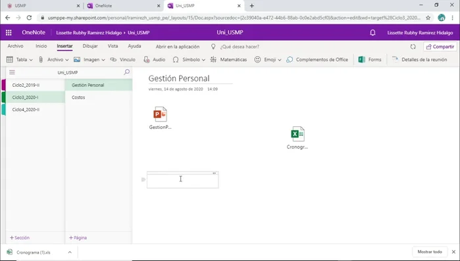Open the Vista ribbon tab
This screenshot has width=460, height=261.
click(x=113, y=46)
